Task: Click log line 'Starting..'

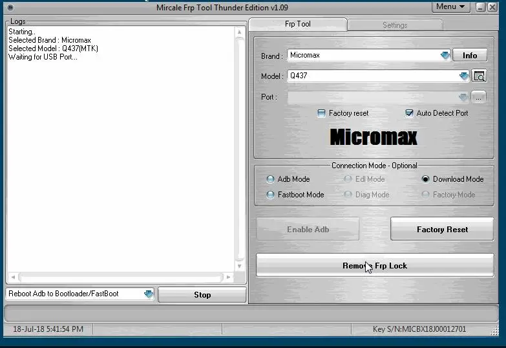Action: 22,32
